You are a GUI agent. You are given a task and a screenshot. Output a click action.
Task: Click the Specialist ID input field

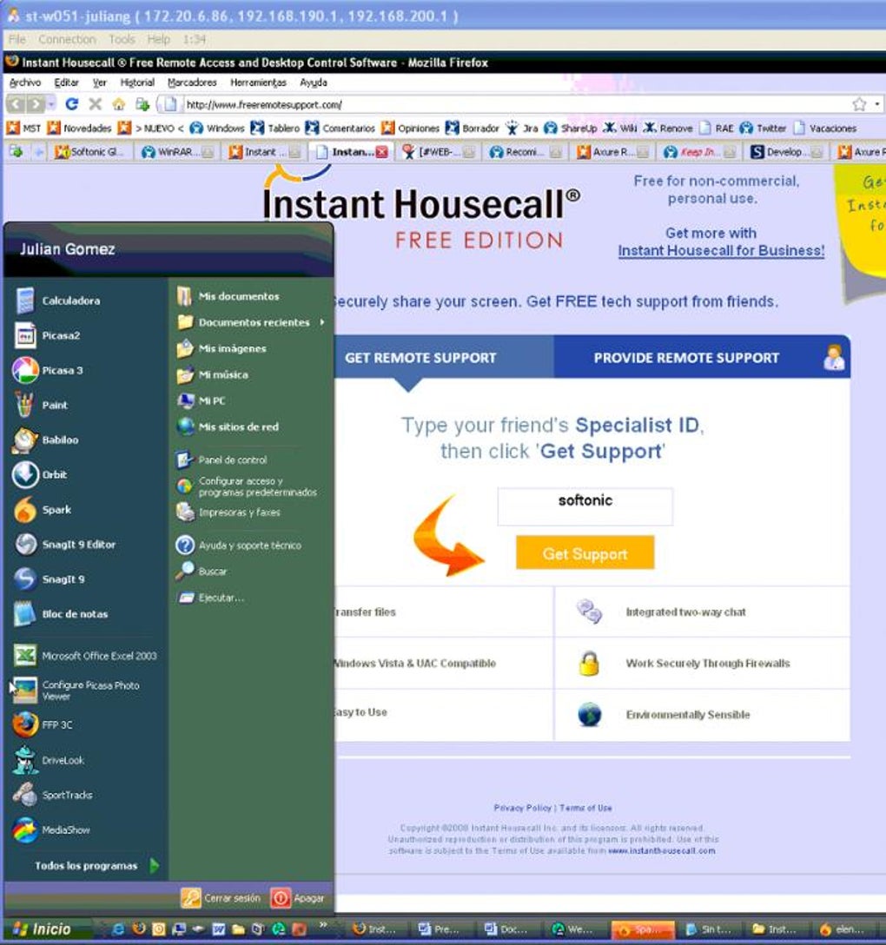(585, 507)
